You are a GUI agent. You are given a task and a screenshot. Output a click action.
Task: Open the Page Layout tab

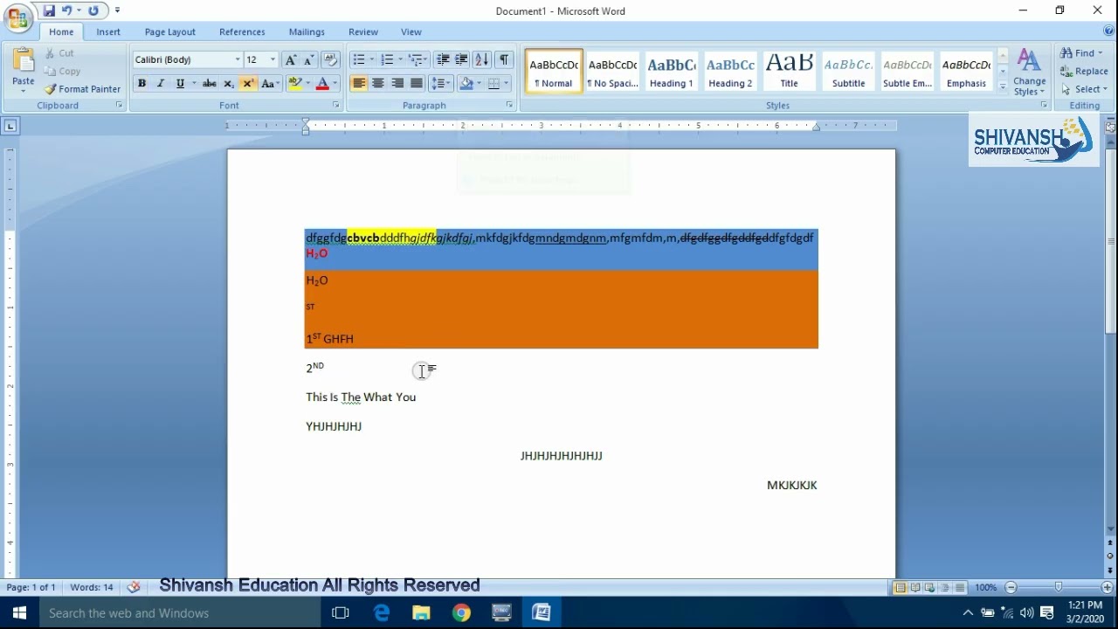(x=169, y=31)
